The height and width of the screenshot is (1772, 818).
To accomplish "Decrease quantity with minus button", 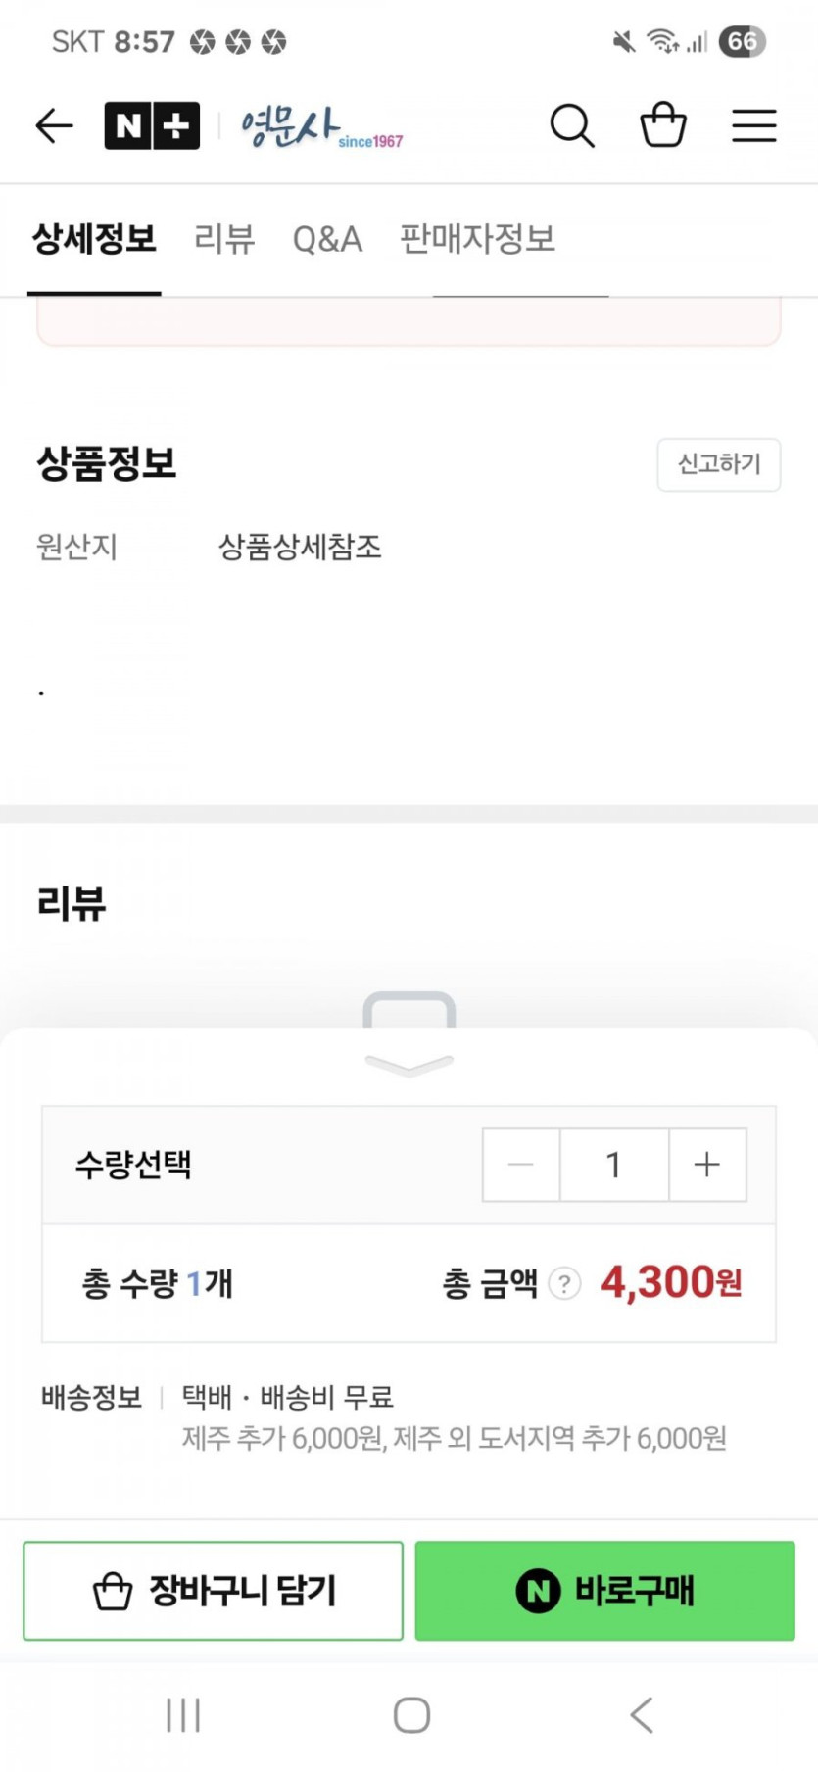I will (x=521, y=1165).
